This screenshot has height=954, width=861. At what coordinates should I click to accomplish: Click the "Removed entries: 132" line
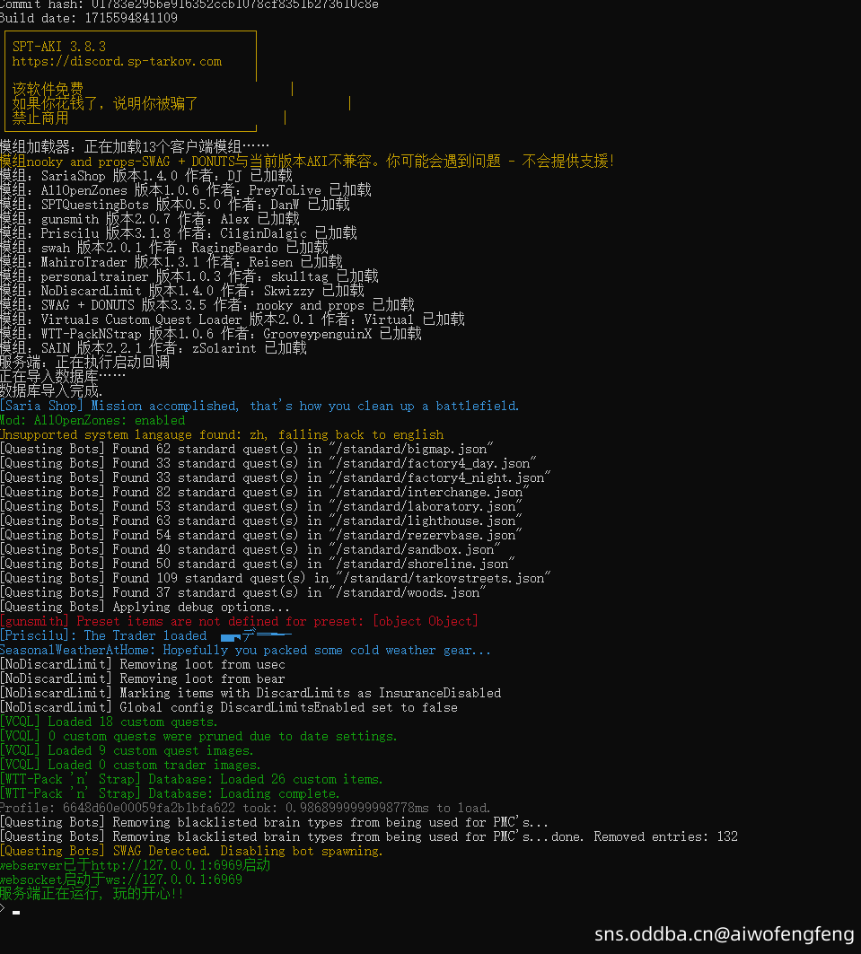point(369,836)
